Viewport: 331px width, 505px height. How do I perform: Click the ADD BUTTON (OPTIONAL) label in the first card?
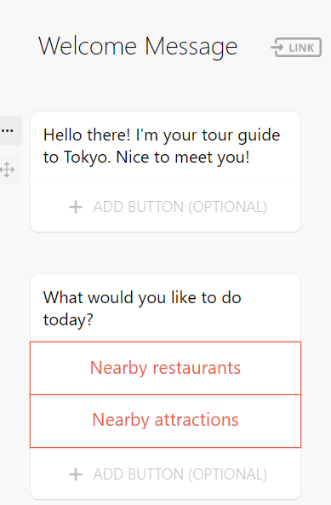pyautogui.click(x=180, y=207)
